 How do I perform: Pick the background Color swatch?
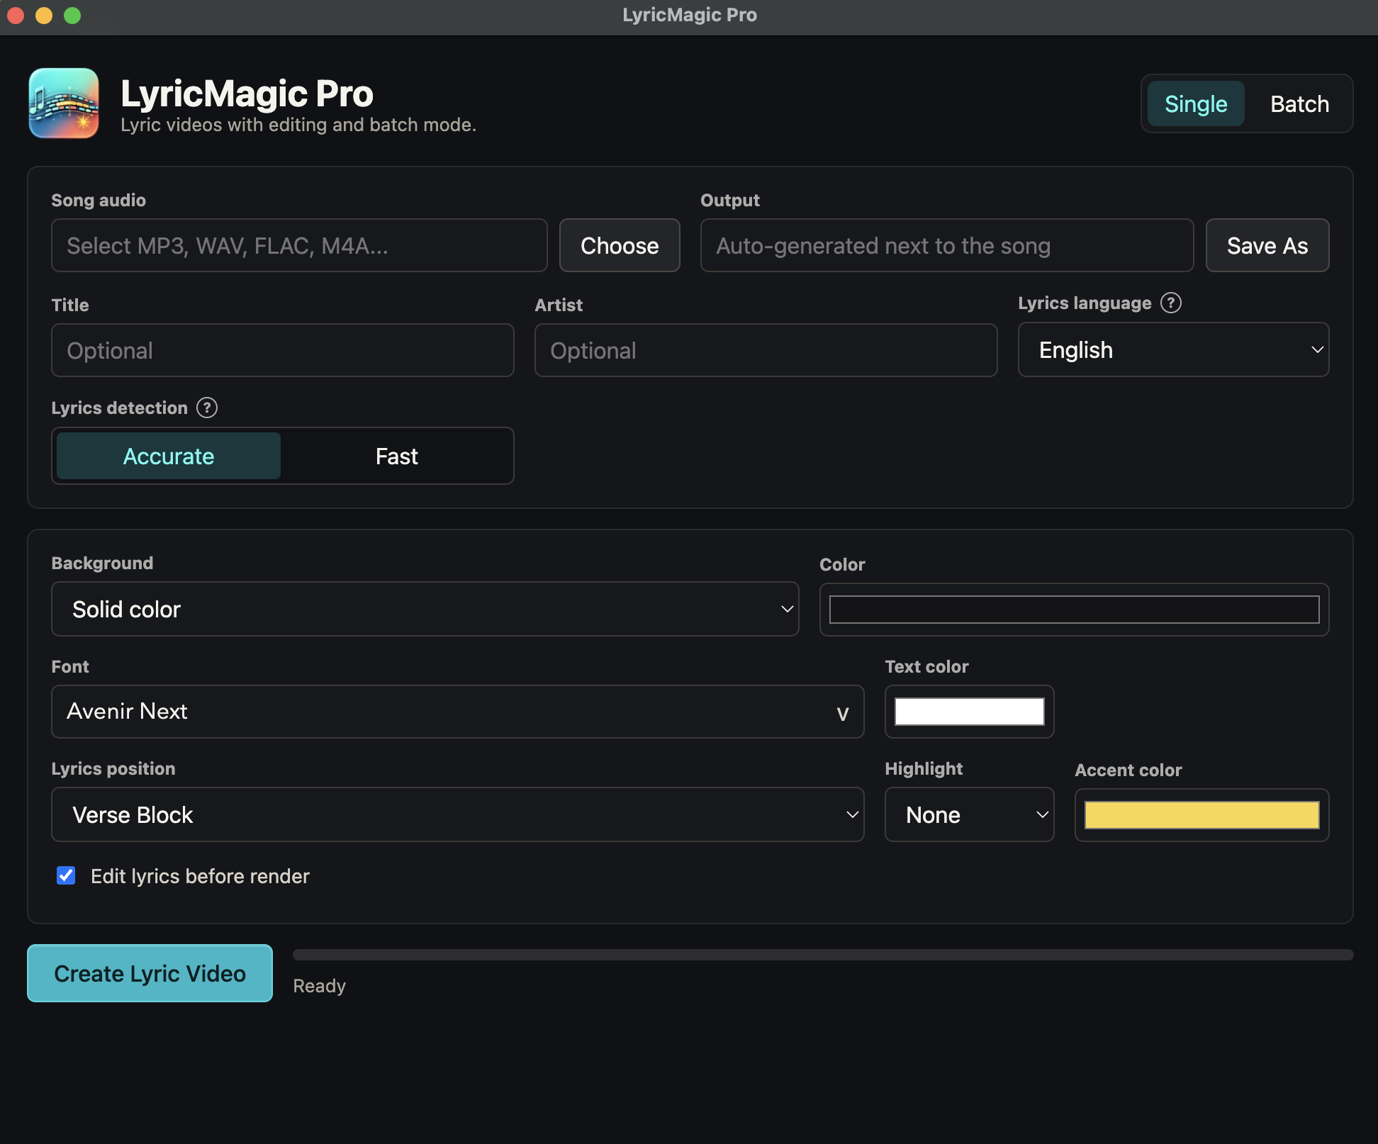pyautogui.click(x=1074, y=610)
